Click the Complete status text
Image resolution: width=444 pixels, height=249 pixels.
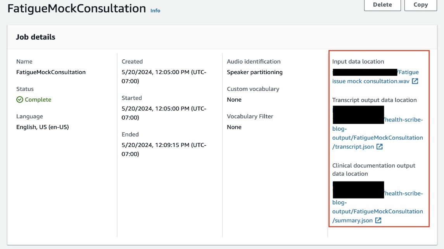pos(38,99)
